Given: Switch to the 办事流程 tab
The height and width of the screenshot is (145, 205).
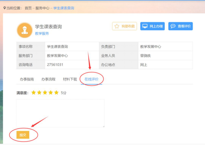Looking at the screenshot, I should tap(48, 79).
